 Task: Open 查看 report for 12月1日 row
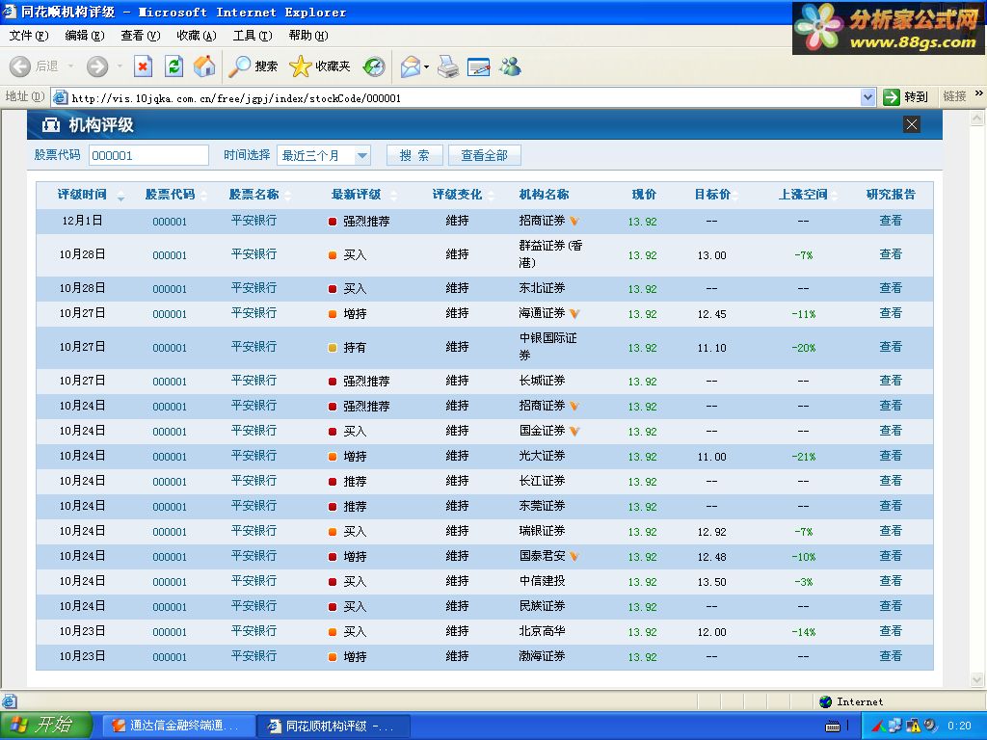coord(891,221)
